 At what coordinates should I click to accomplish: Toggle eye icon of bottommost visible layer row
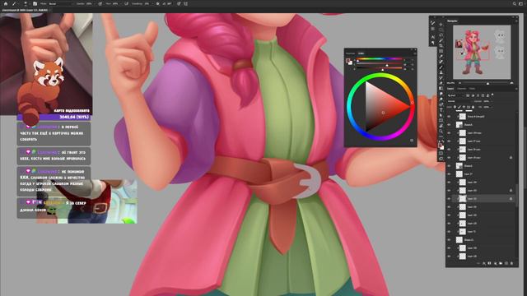coord(449,256)
